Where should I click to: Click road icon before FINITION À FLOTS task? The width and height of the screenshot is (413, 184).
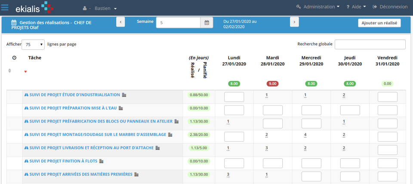(26, 161)
